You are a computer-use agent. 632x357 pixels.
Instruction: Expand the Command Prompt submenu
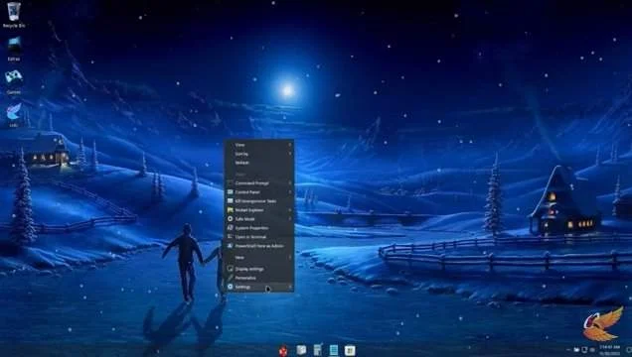(x=258, y=183)
